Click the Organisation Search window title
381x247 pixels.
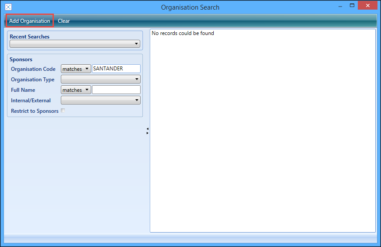pos(190,7)
